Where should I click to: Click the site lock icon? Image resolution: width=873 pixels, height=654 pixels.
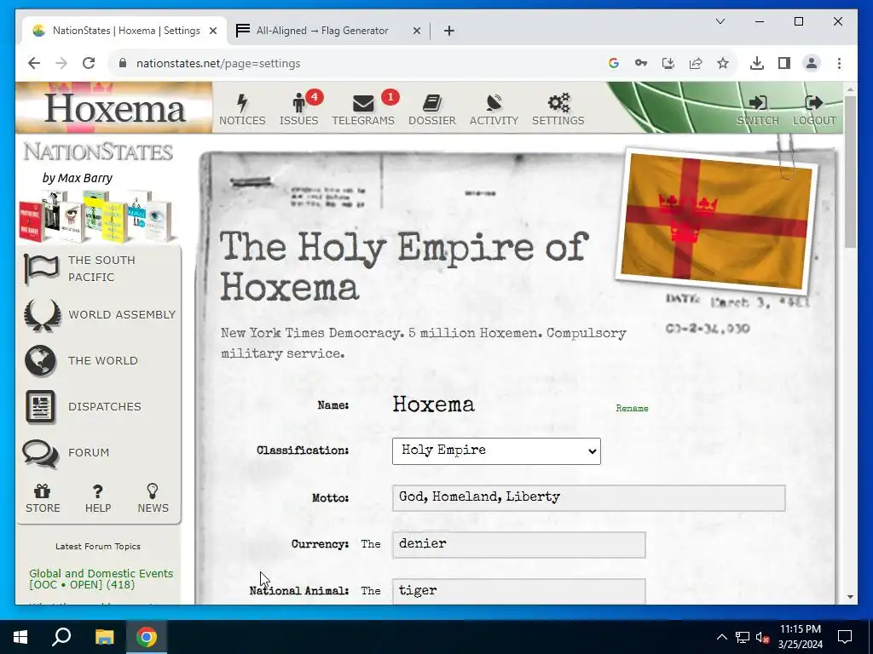pos(123,63)
